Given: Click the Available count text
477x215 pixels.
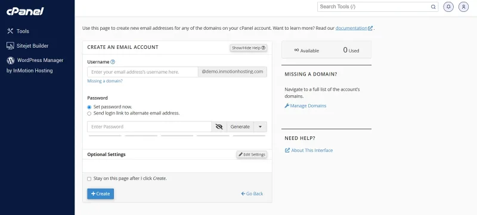Looking at the screenshot, I should click(306, 51).
